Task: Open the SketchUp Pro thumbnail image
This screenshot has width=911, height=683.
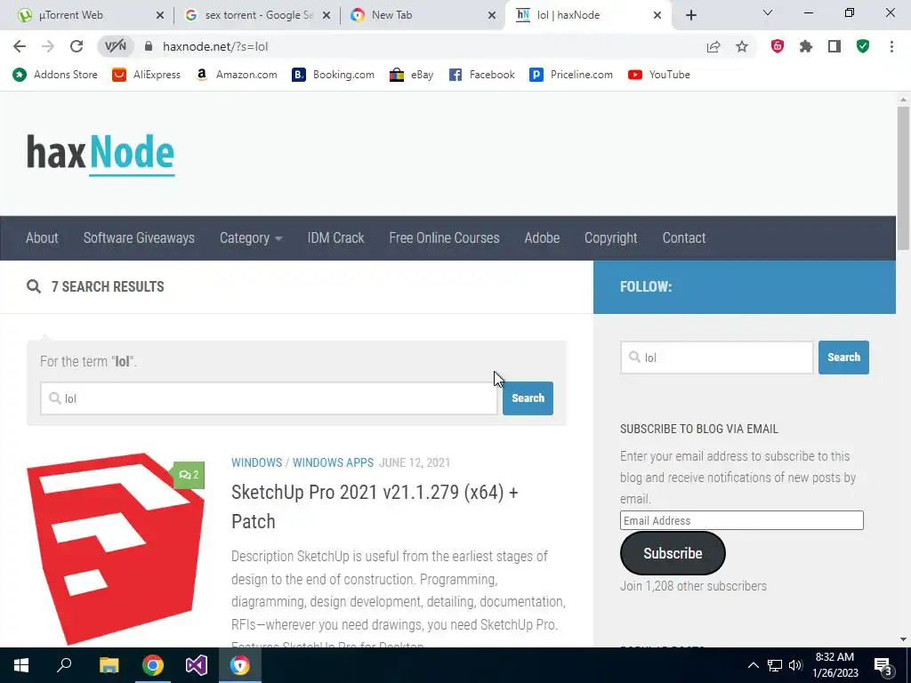Action: pyautogui.click(x=116, y=549)
